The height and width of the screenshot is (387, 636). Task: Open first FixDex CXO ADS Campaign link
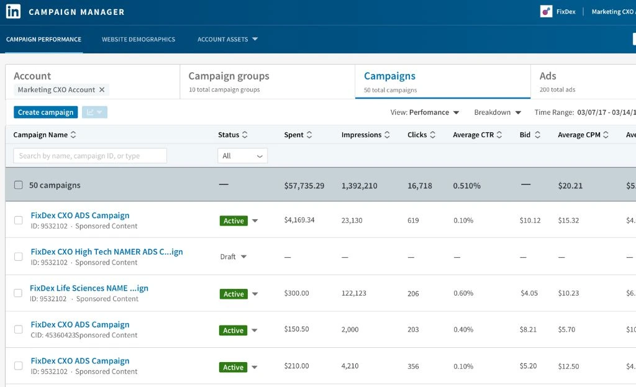click(x=80, y=216)
